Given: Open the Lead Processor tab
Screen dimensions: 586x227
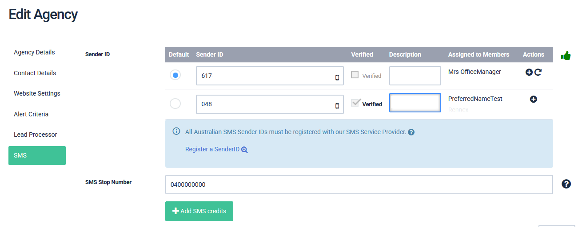Looking at the screenshot, I should (x=36, y=135).
